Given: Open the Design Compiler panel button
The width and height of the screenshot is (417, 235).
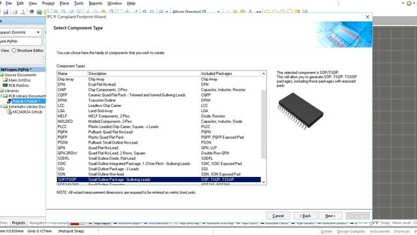Looking at the screenshot, I should coord(351,231).
